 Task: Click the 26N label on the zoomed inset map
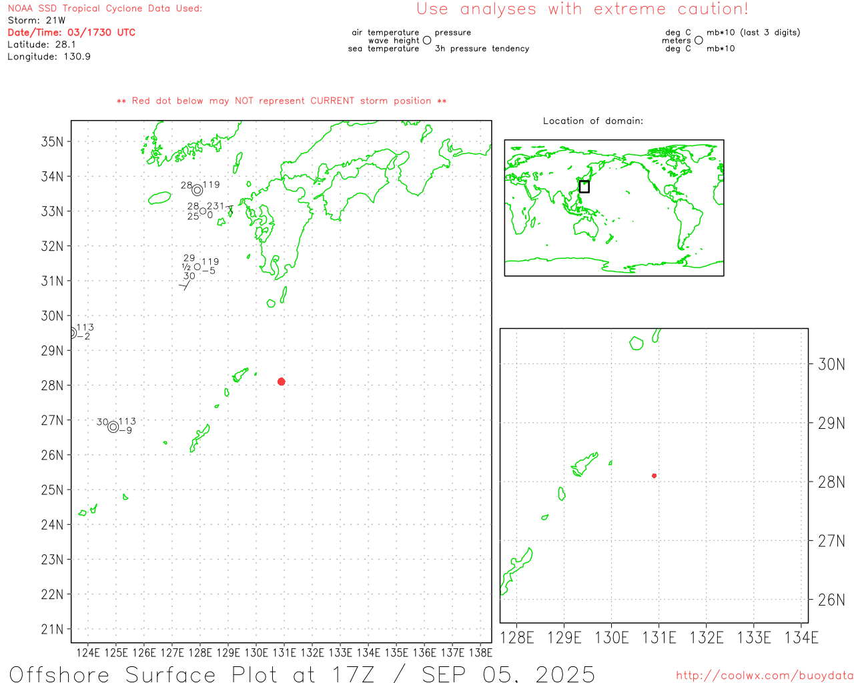pos(831,600)
